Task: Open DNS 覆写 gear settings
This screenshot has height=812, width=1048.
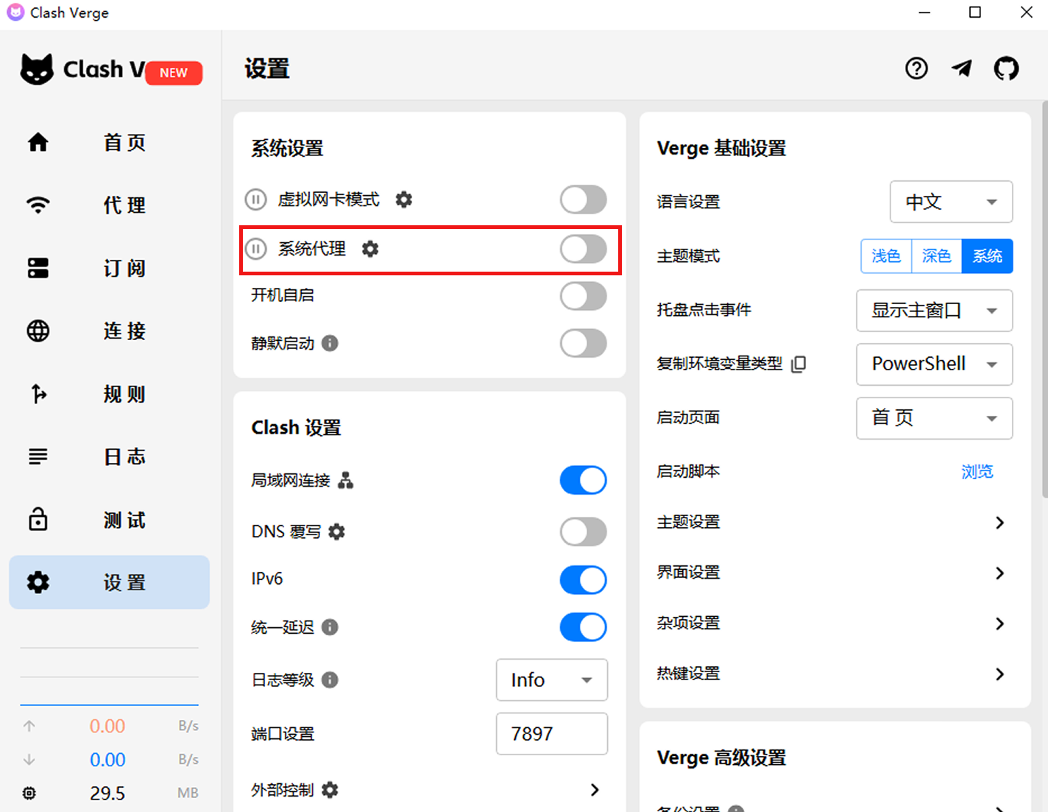Action: pyautogui.click(x=336, y=532)
